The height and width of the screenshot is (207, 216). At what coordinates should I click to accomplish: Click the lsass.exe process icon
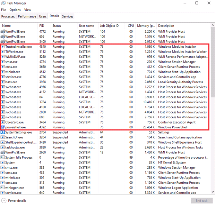3,82
